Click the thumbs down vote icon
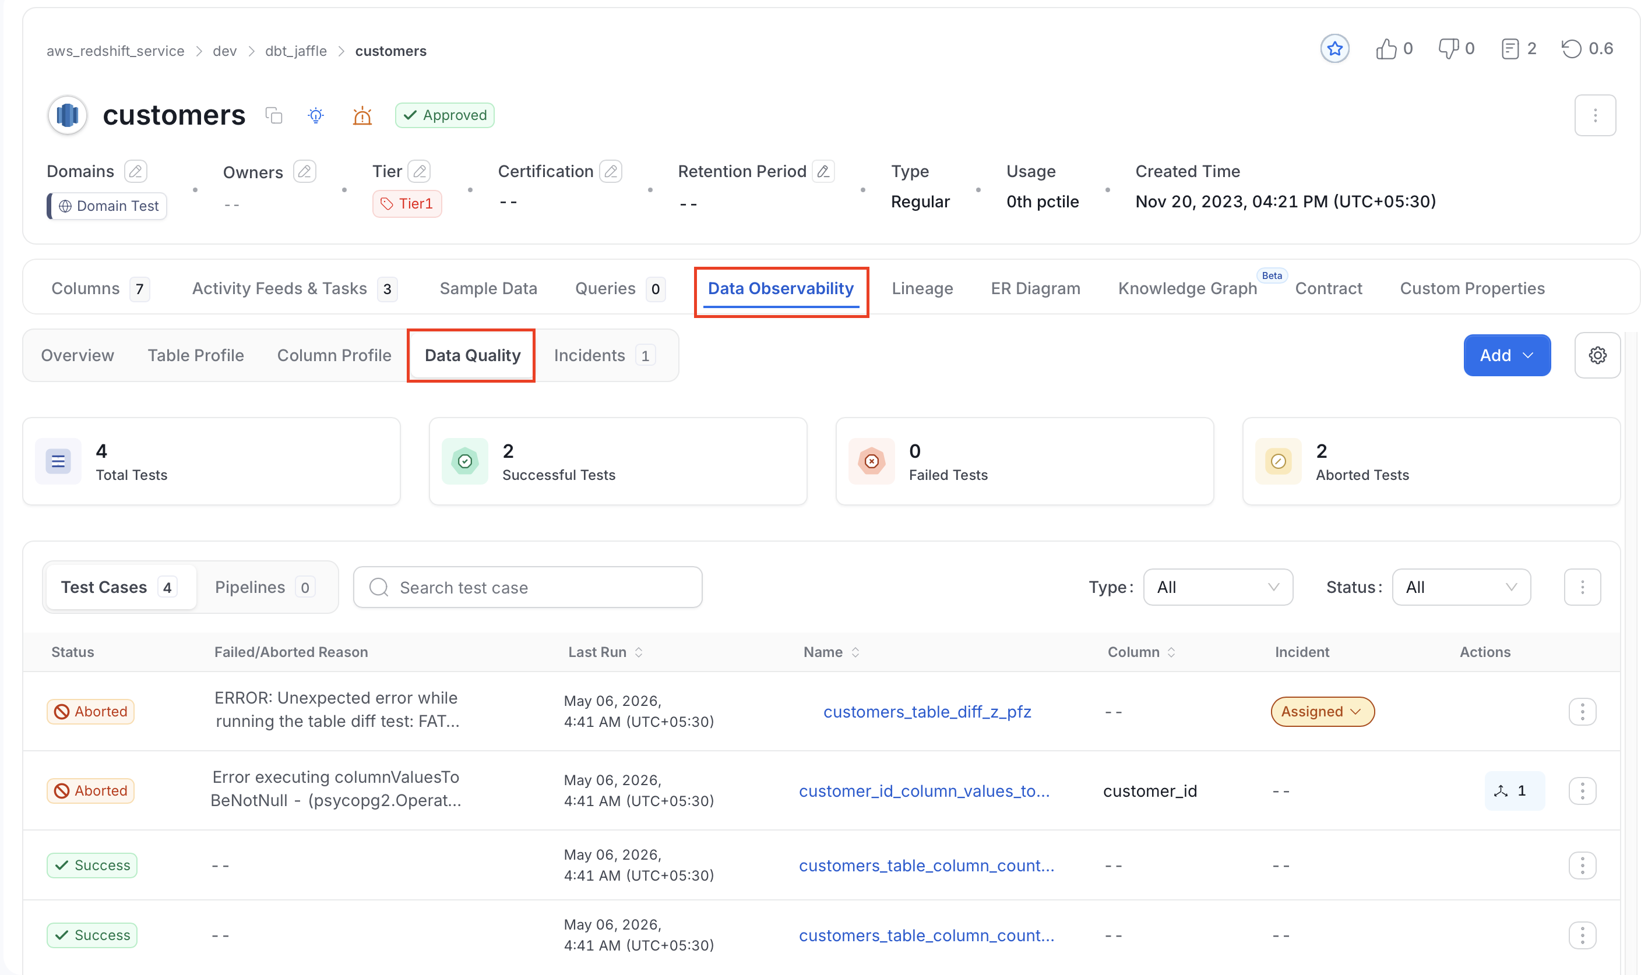1641x975 pixels. point(1448,48)
